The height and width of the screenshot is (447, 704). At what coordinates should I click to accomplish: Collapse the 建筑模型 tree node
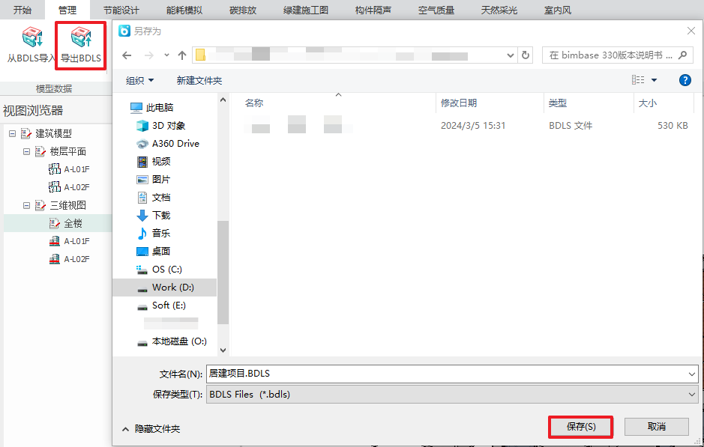[12, 133]
